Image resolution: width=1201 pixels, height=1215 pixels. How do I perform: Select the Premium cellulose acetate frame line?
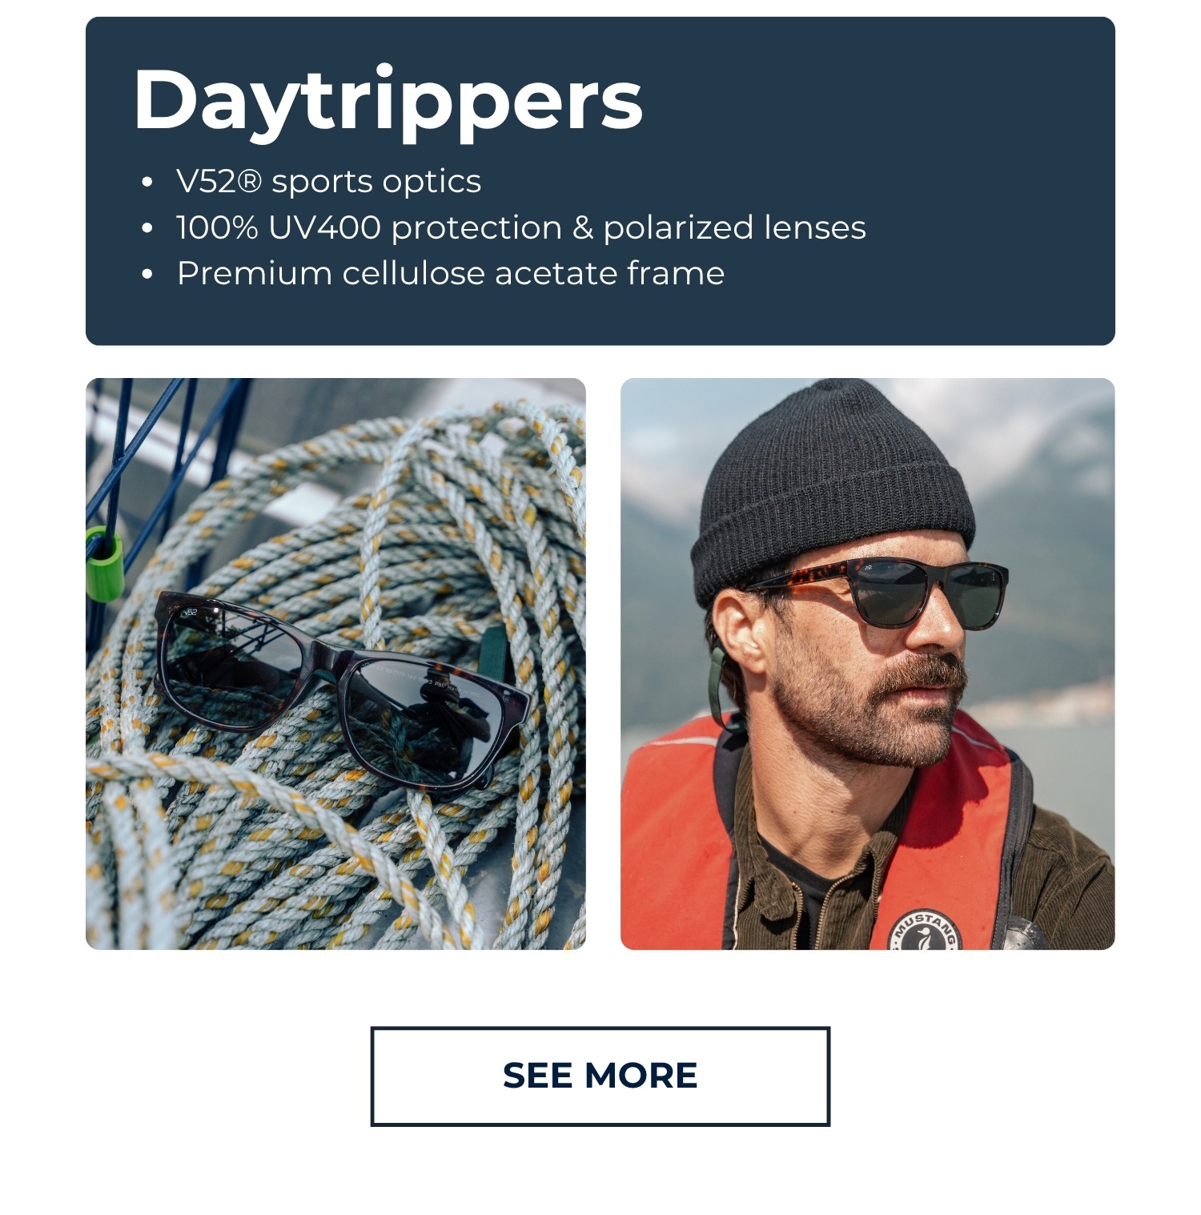[451, 273]
